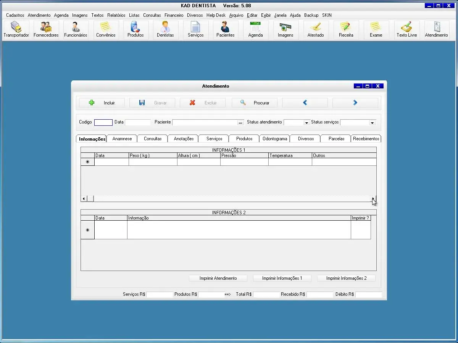Image resolution: width=458 pixels, height=343 pixels.
Task: Open the Produtos toolbar icon
Action: click(x=135, y=30)
